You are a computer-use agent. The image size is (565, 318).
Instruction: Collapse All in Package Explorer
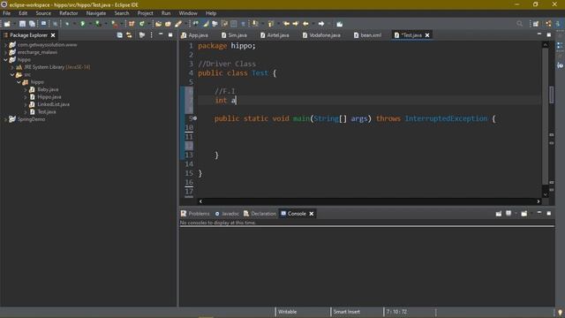(x=120, y=35)
